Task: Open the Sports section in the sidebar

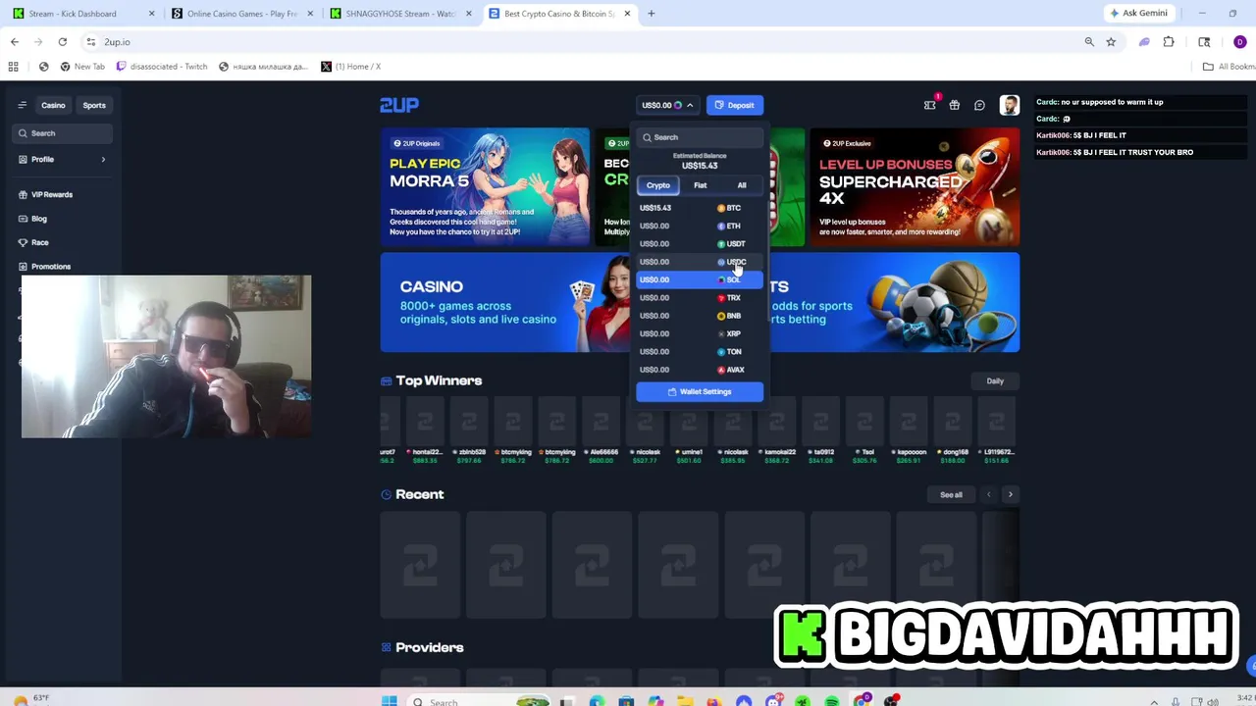Action: (94, 105)
